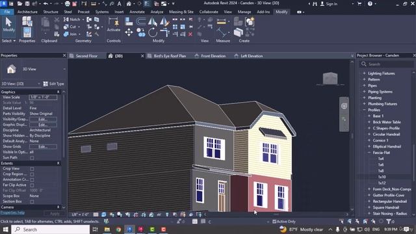The image size is (416, 234).
Task: Expand the Cornice 1 node
Action: (x=369, y=140)
